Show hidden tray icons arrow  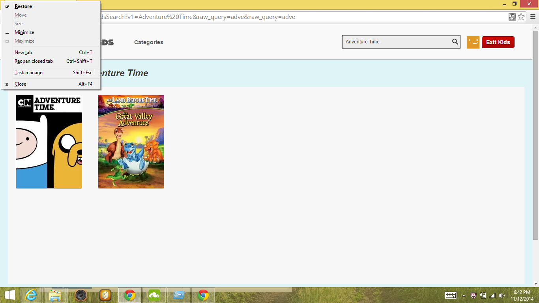click(464, 296)
